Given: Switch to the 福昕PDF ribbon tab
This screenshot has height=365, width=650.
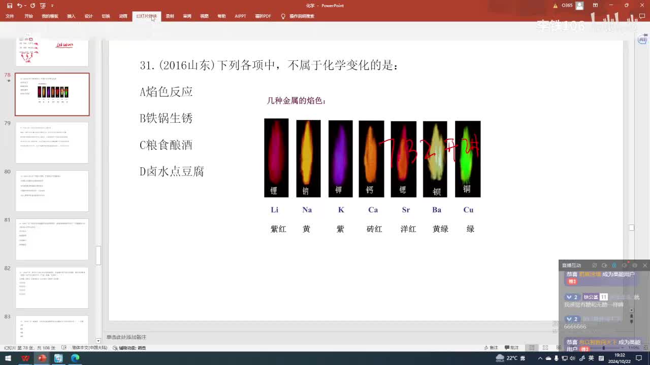Looking at the screenshot, I should [x=263, y=16].
